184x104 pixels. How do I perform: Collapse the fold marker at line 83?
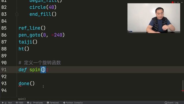tap(17, 14)
